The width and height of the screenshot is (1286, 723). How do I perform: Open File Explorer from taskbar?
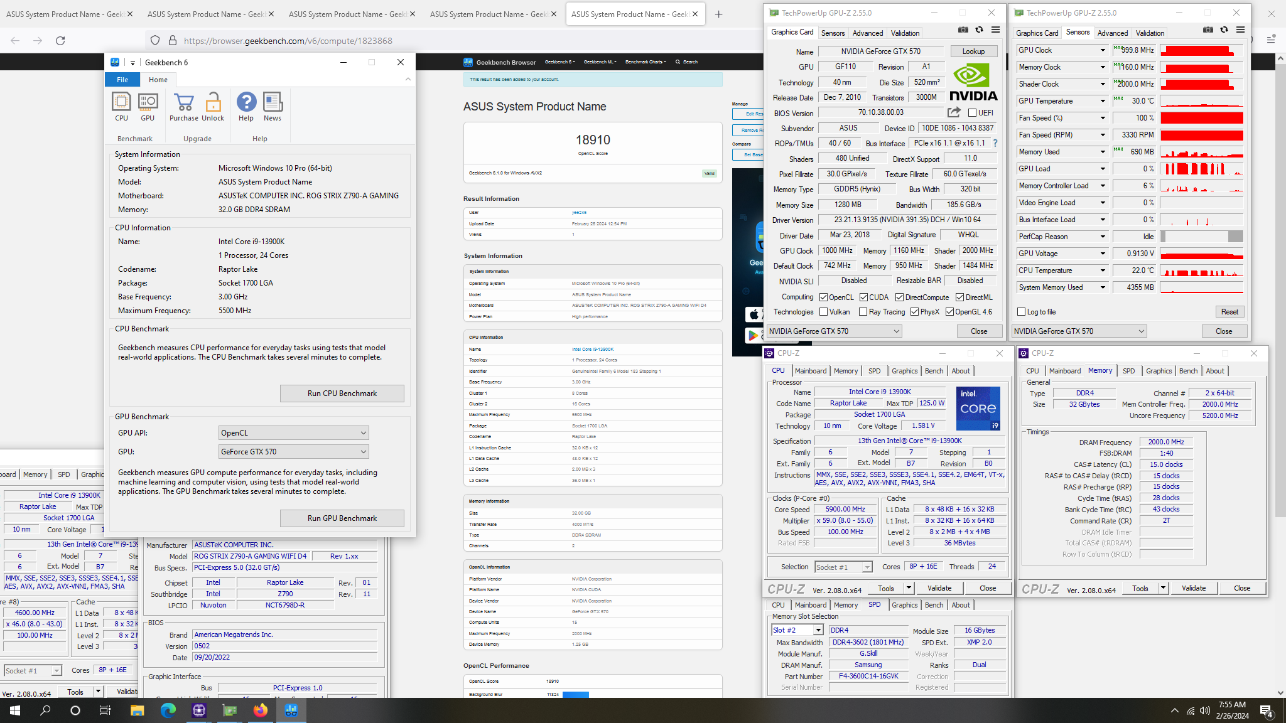(137, 710)
